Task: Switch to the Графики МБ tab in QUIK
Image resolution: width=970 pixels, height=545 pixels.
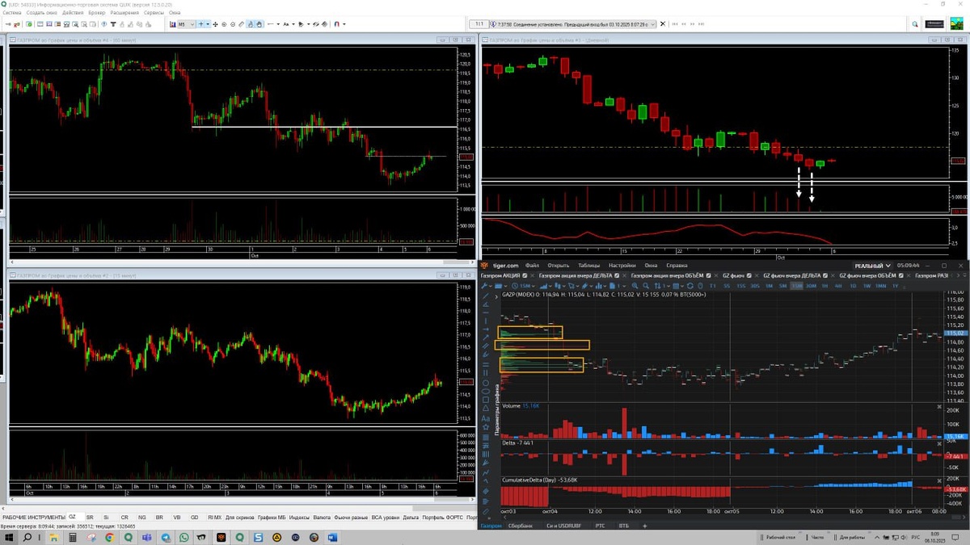Action: coord(272,517)
